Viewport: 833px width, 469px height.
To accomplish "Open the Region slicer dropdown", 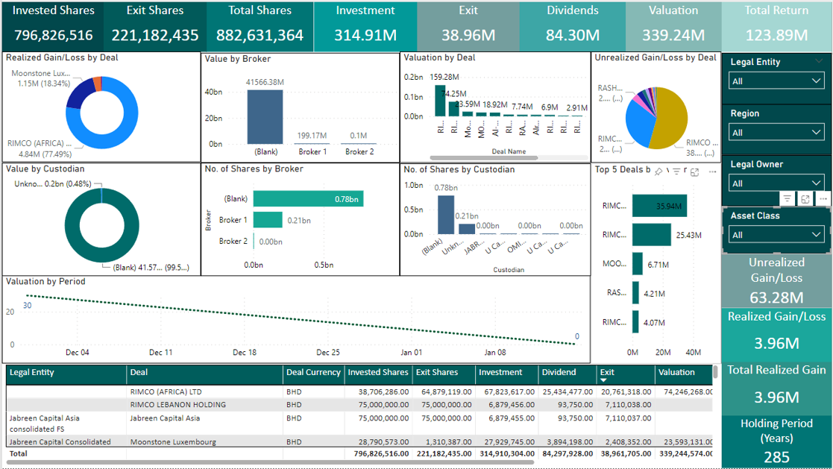I will point(776,132).
